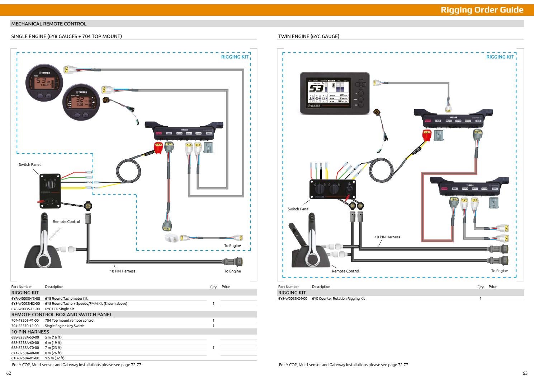Click the Single Engine Key Switch entry

coord(65,326)
